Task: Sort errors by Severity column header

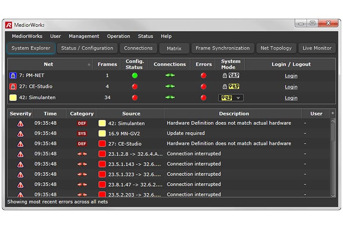Action: click(x=21, y=114)
